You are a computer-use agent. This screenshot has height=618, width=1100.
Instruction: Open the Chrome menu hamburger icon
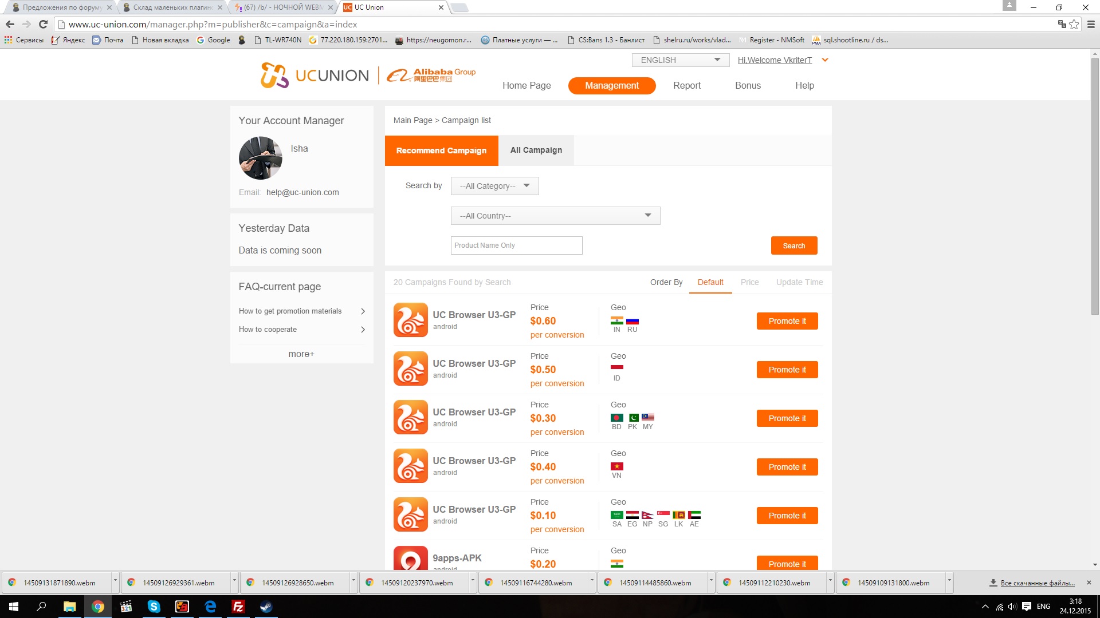(x=1091, y=24)
